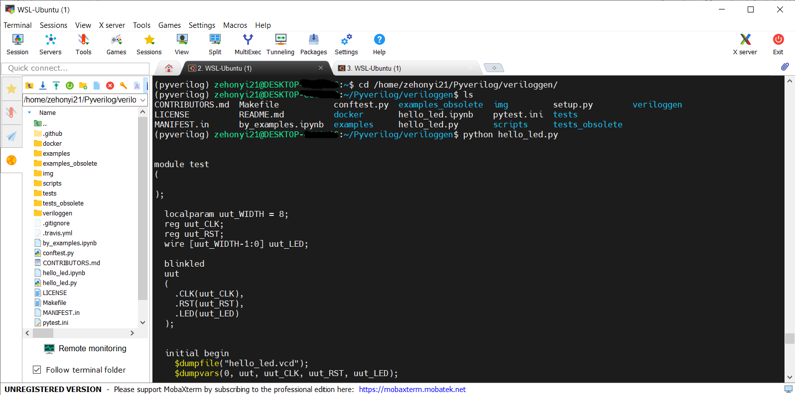Viewport: 795px width, 395px height.
Task: Click the file list vertical scrollbar
Action: click(x=143, y=209)
